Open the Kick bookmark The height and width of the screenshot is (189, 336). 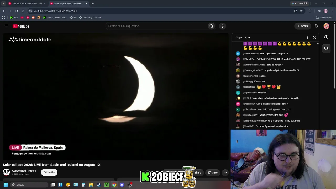(x=14, y=18)
